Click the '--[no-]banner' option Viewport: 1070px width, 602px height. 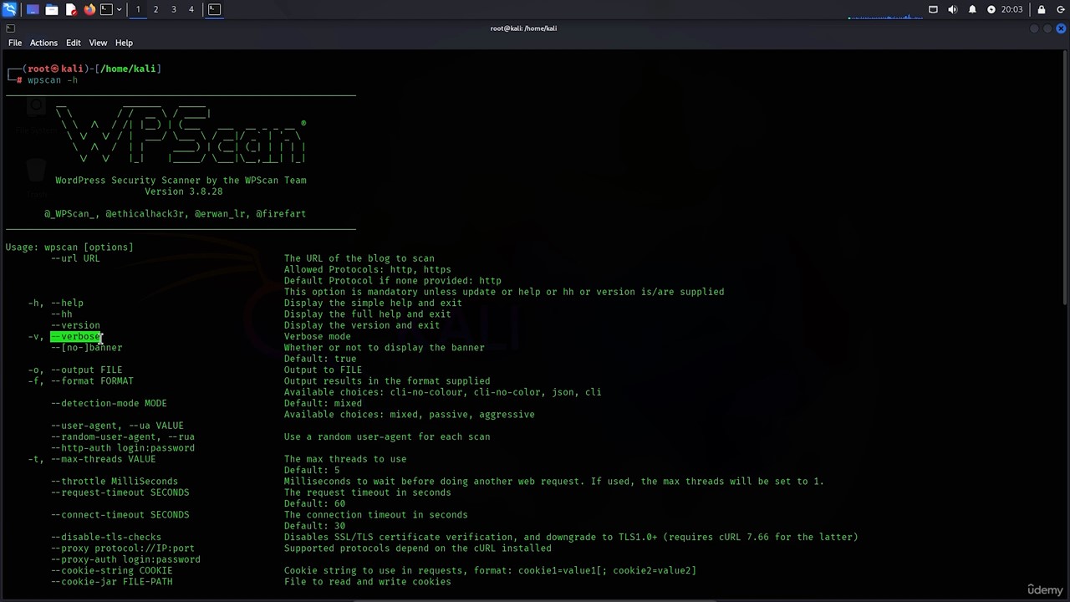coord(86,348)
